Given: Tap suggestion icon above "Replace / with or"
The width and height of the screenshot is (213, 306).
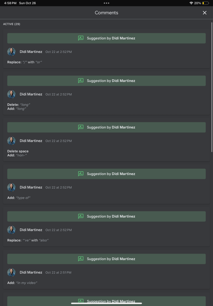Looking at the screenshot, I should tap(81, 38).
